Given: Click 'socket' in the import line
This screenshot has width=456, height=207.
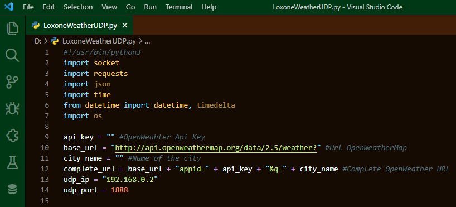Looking at the screenshot, I should [106, 63].
